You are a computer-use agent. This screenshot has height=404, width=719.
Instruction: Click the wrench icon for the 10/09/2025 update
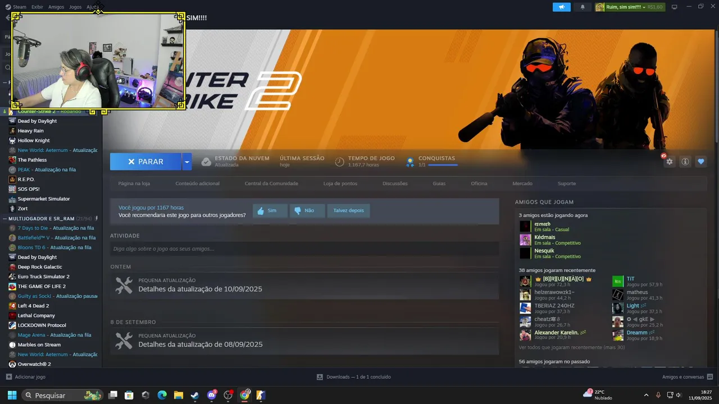coord(124,285)
